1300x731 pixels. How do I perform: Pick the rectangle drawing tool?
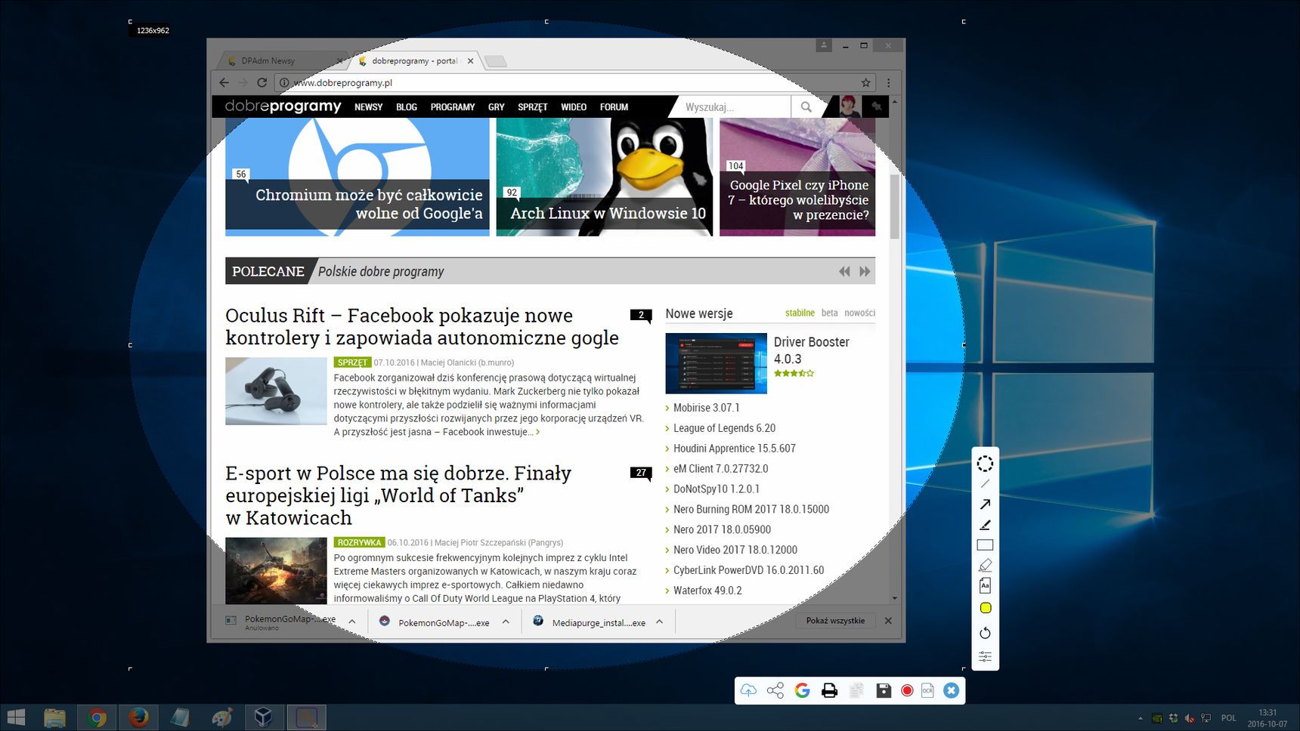tap(985, 545)
